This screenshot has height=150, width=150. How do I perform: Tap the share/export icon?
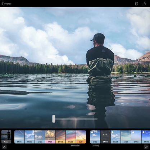[144, 4]
